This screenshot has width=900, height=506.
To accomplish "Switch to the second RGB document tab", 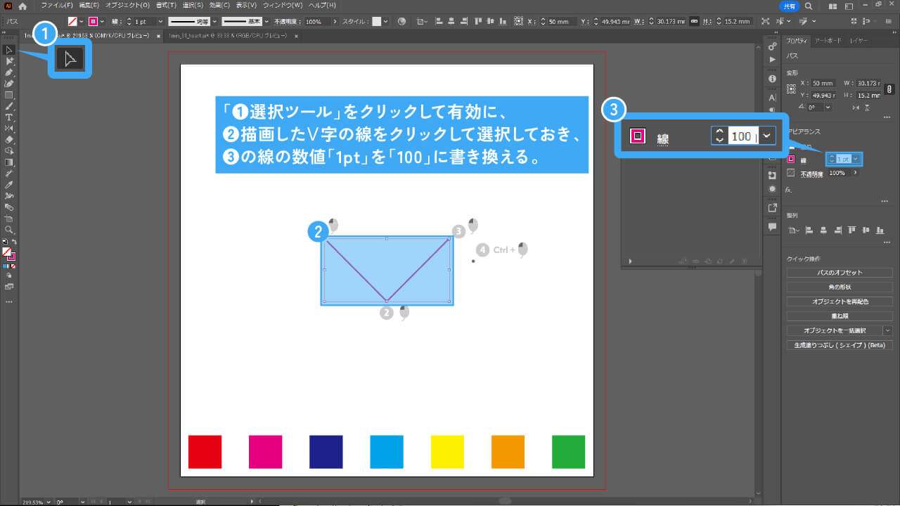I will 227,35.
